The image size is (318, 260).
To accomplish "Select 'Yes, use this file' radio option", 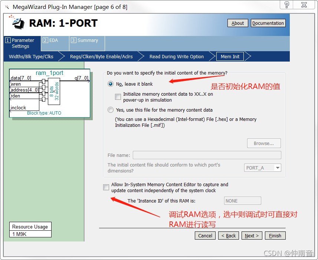I will [x=111, y=110].
